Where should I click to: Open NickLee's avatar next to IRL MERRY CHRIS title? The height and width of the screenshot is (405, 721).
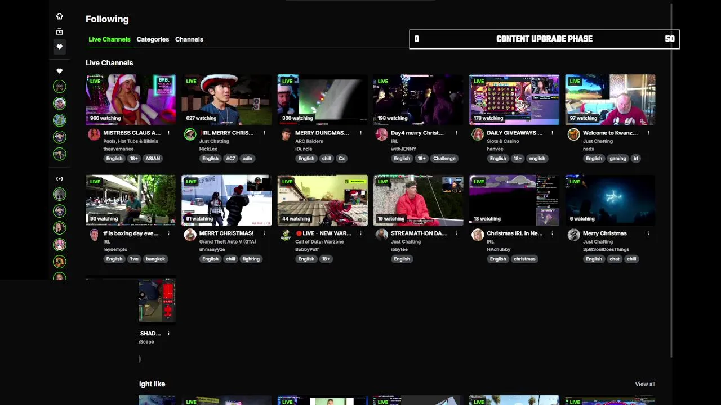(x=190, y=134)
